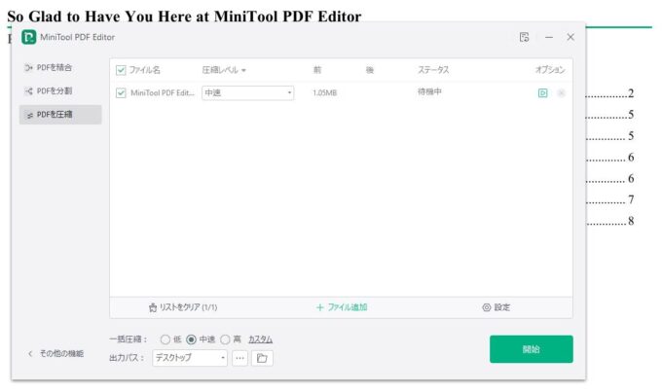Click リストをクリア (1/1) button
662x392 pixels.
183,307
